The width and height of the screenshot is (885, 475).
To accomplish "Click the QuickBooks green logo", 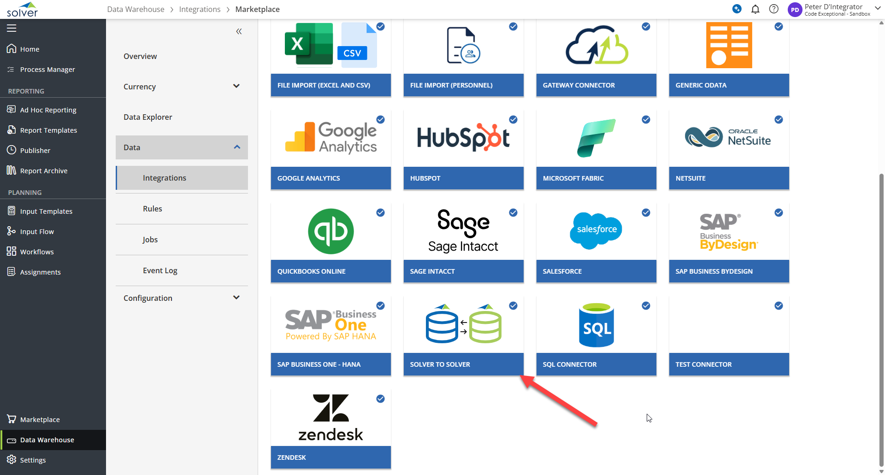I will coord(331,231).
